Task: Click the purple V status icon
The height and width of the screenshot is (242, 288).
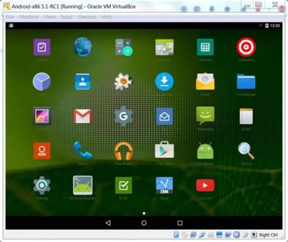Action: pyautogui.click(x=236, y=234)
